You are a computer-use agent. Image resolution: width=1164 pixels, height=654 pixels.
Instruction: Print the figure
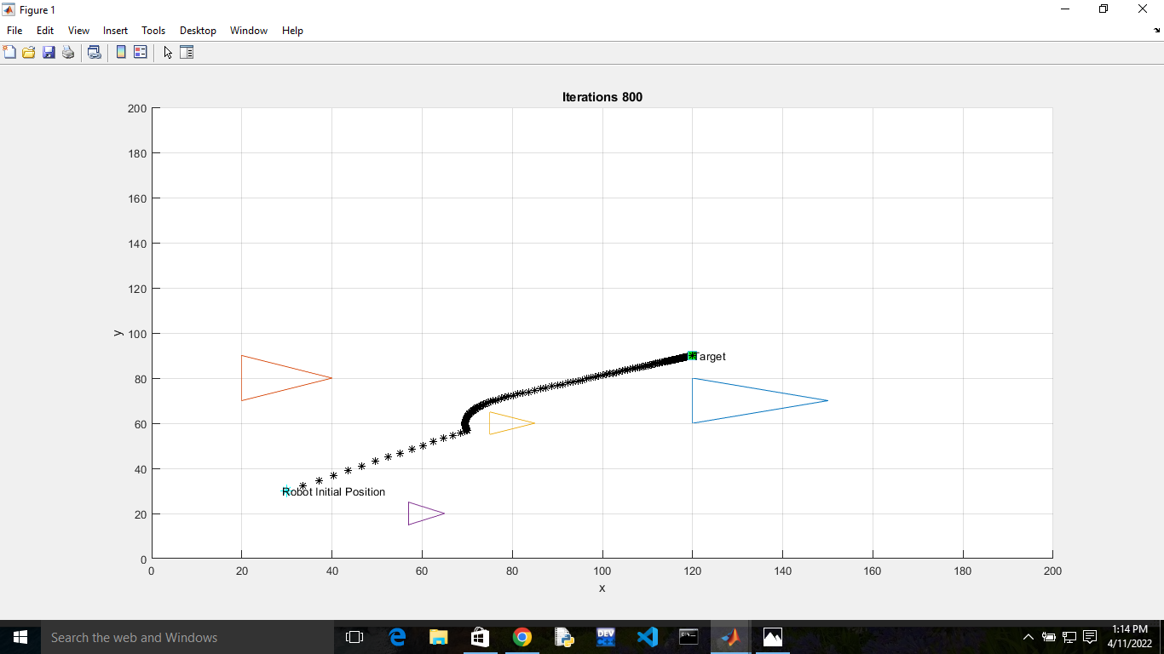coord(67,52)
